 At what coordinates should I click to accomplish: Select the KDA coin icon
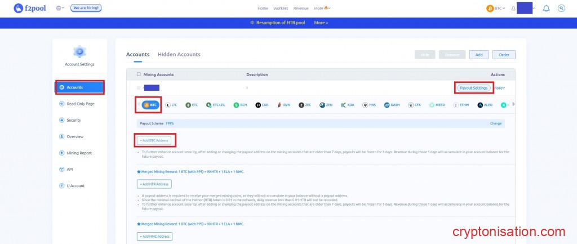point(347,105)
